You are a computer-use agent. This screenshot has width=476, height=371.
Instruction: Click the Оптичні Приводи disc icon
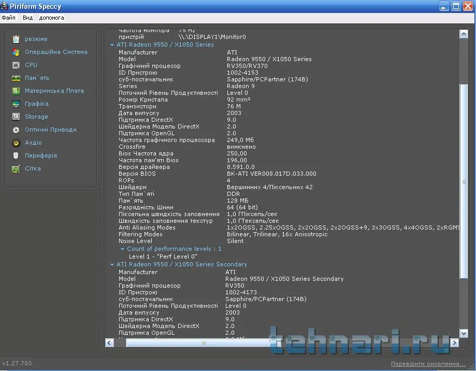[16, 130]
